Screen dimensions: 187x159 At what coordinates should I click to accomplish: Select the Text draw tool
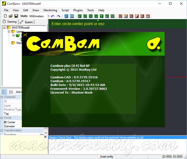pyautogui.click(x=101, y=16)
